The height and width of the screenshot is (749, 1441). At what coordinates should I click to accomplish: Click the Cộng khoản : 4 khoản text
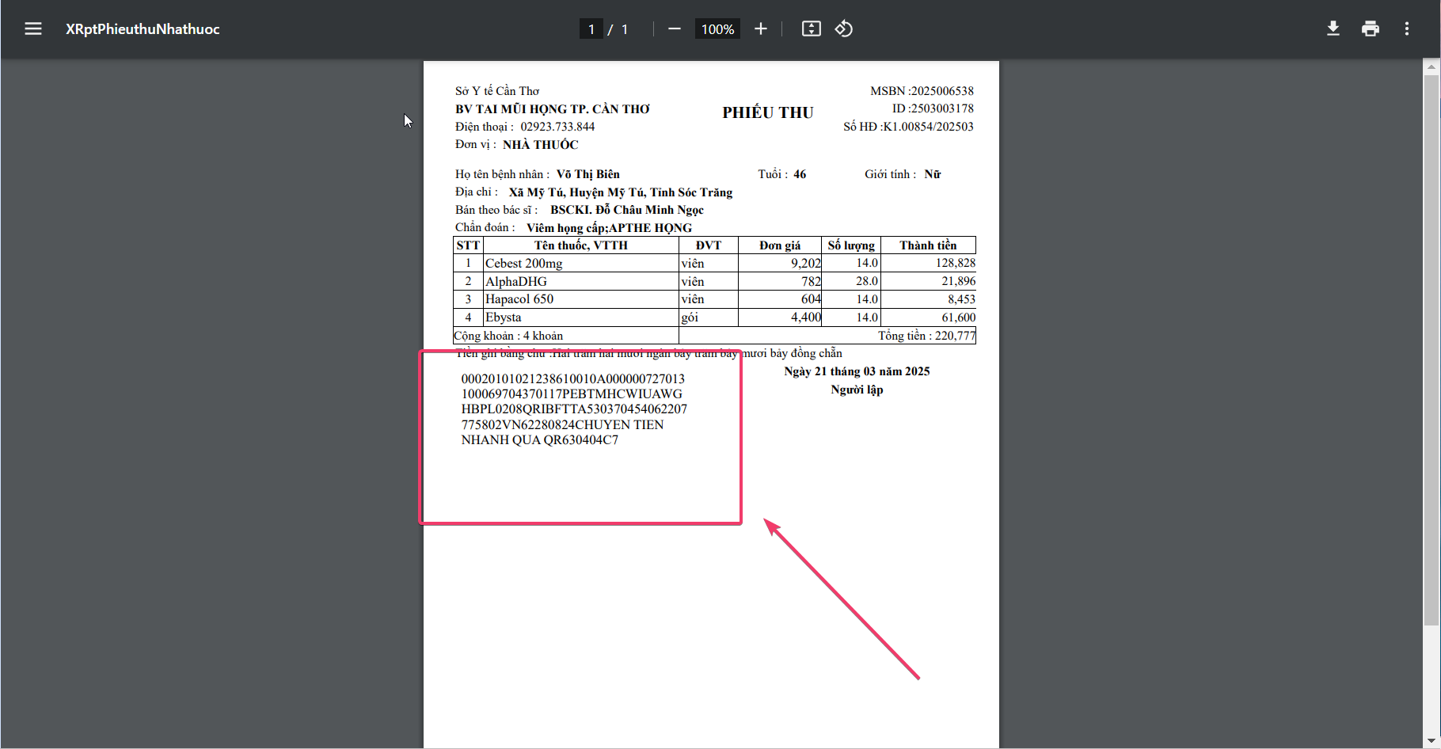pyautogui.click(x=508, y=336)
